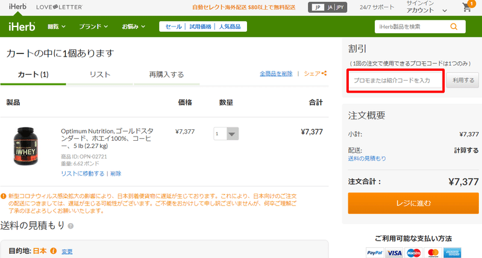Image resolution: width=482 pixels, height=258 pixels.
Task: Click the Mastercard payment icon
Action: click(433, 253)
